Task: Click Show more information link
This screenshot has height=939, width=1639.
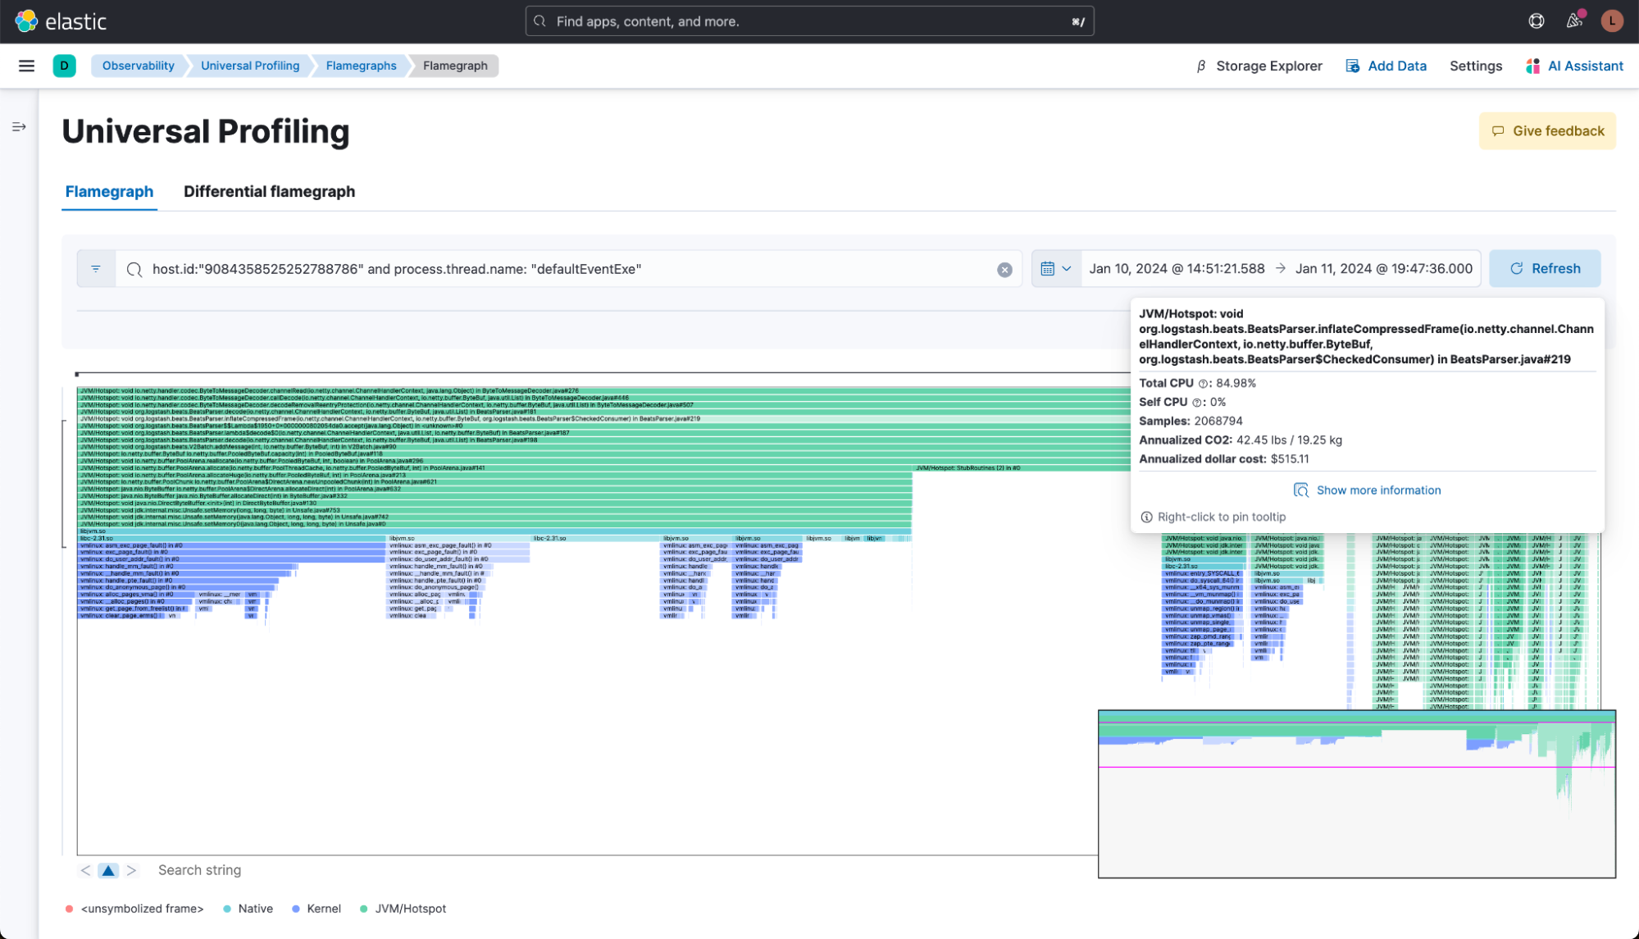Action: click(x=1377, y=490)
